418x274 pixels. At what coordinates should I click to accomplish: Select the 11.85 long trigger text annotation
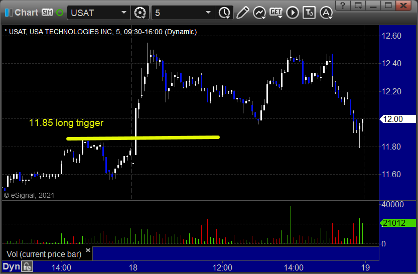tap(66, 123)
